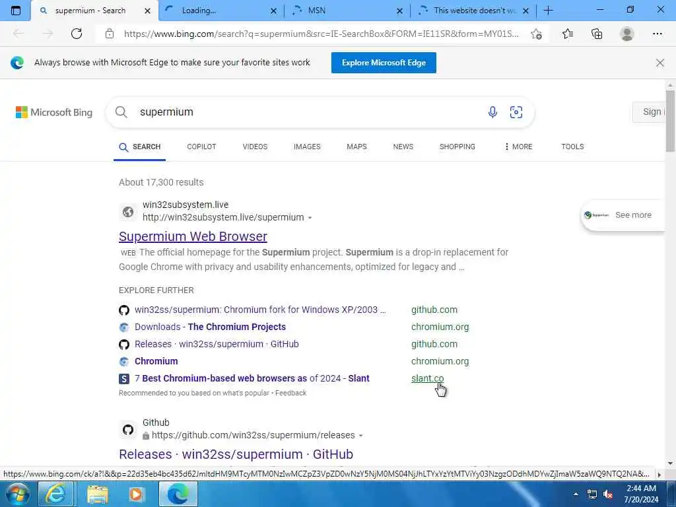Image resolution: width=676 pixels, height=507 pixels.
Task: Click the address bar URL
Action: [x=321, y=34]
